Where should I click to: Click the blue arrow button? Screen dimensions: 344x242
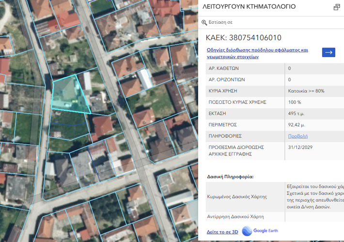tap(328, 52)
